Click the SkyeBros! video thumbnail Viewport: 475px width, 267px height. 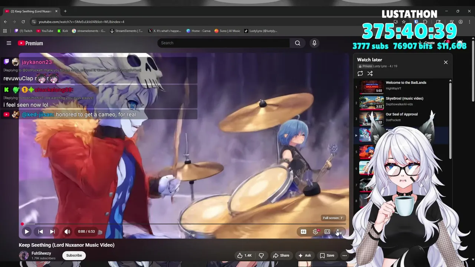point(371,103)
